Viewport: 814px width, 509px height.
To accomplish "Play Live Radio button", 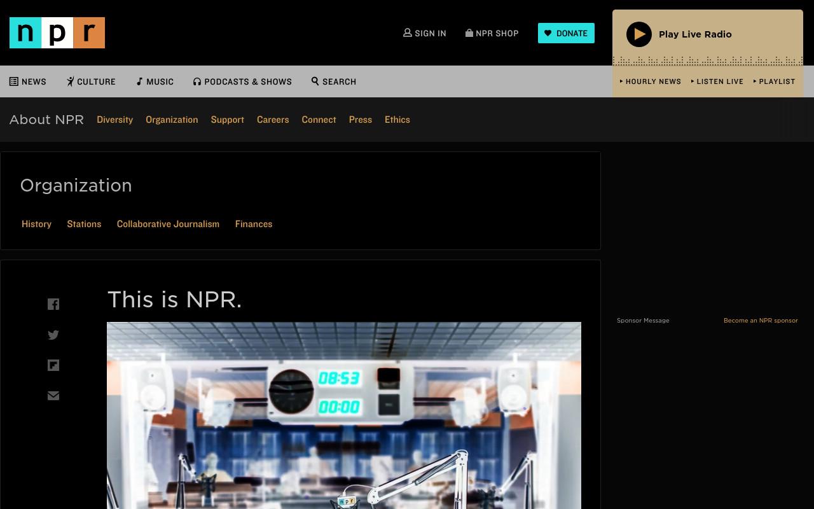I will [679, 34].
